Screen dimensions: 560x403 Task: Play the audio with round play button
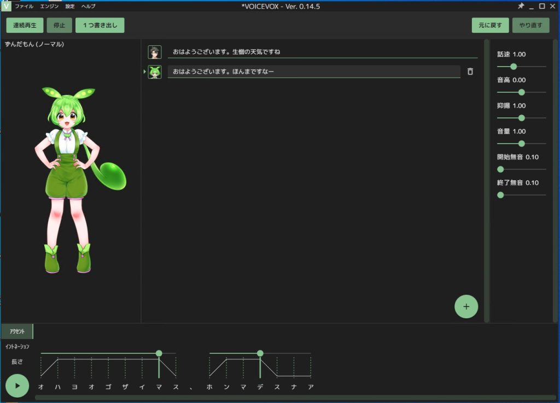point(17,386)
